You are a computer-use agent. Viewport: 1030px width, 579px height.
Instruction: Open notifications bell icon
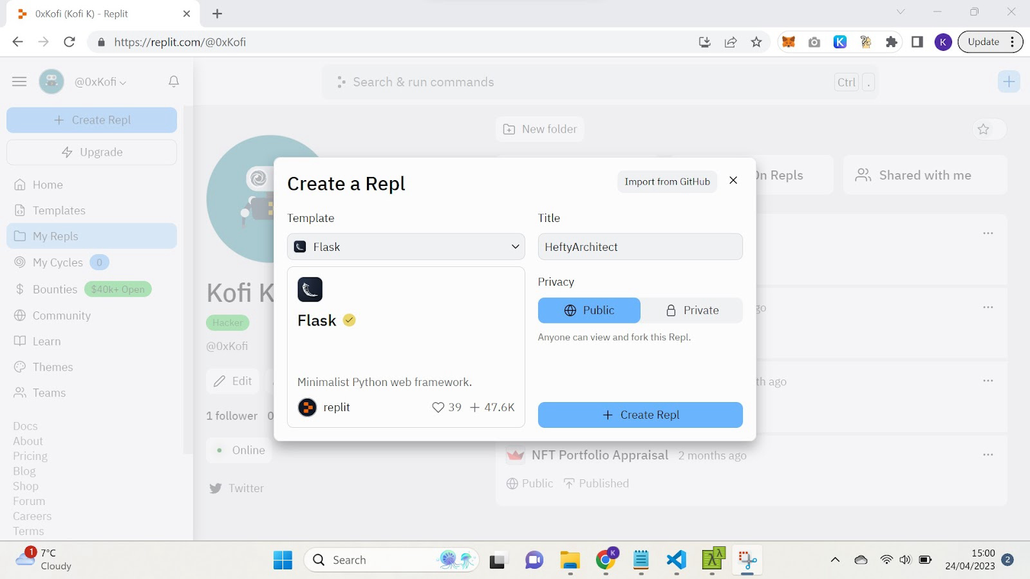pos(174,82)
